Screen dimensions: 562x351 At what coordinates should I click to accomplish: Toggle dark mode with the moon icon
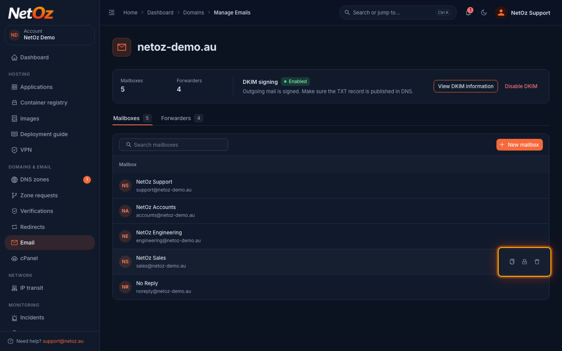coord(484,12)
